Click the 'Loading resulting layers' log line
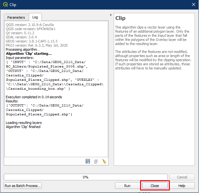The image size is (199, 193). coord(24,123)
